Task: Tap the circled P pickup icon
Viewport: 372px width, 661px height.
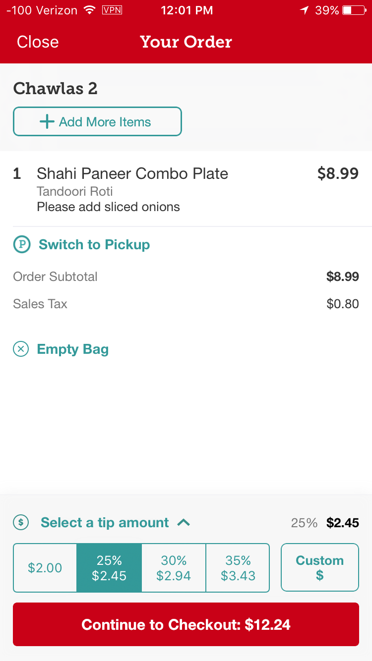Action: (x=21, y=244)
